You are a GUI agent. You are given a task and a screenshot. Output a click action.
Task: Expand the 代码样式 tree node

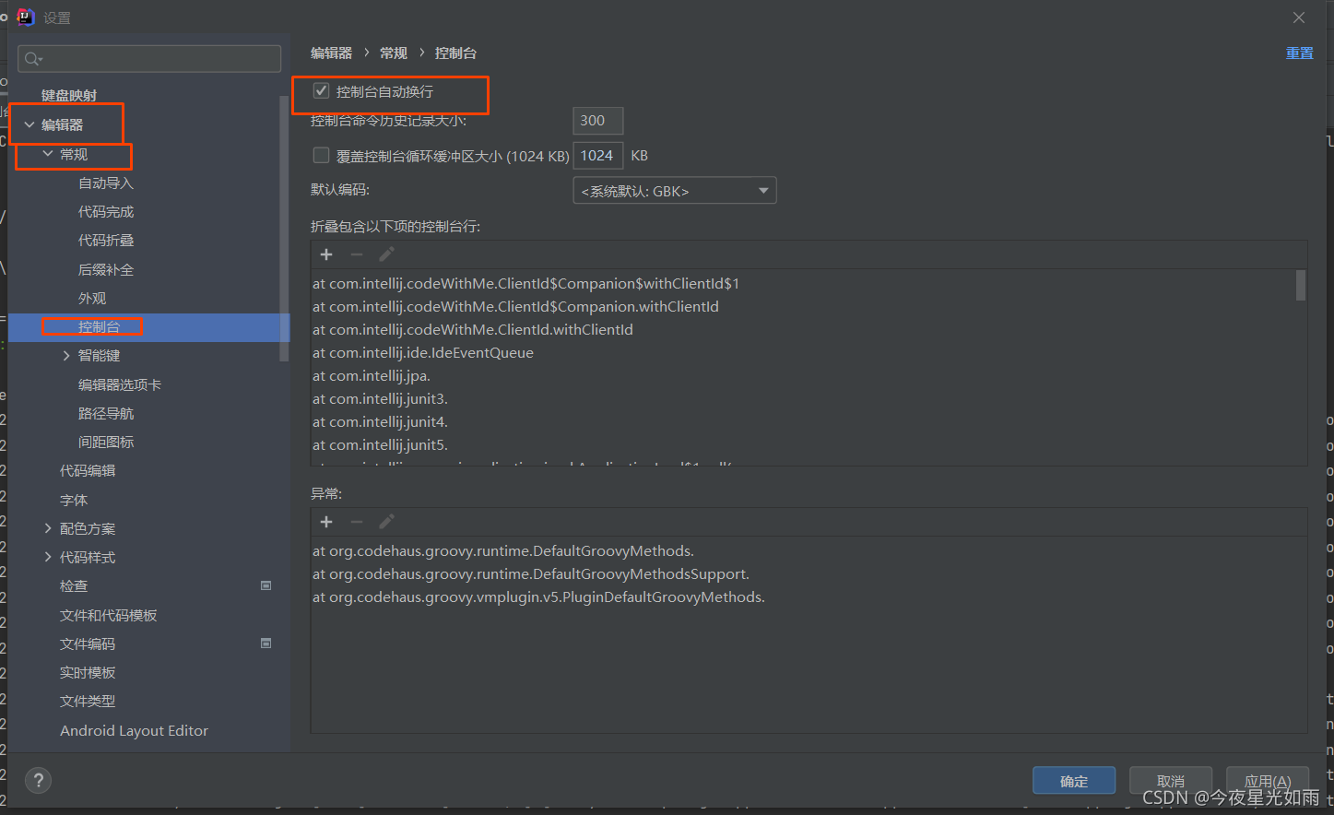click(x=48, y=557)
